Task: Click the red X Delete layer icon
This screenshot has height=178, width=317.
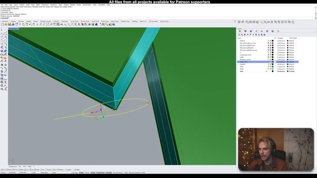Action: [245, 35]
